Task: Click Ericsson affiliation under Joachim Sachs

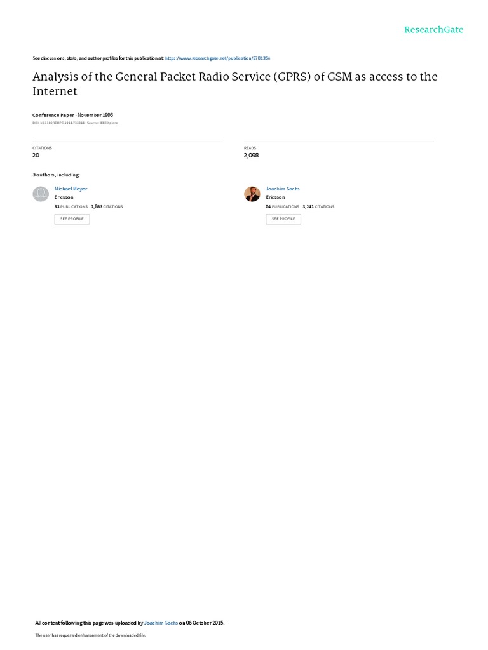Action: point(276,197)
